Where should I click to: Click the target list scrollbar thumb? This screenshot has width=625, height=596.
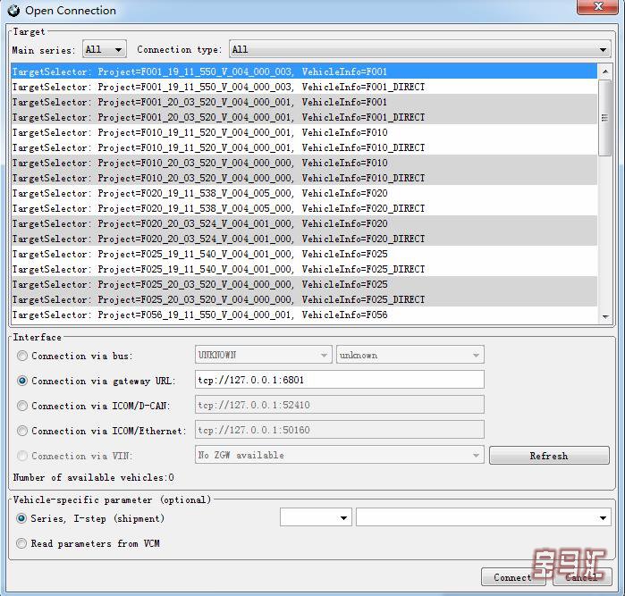coord(605,118)
